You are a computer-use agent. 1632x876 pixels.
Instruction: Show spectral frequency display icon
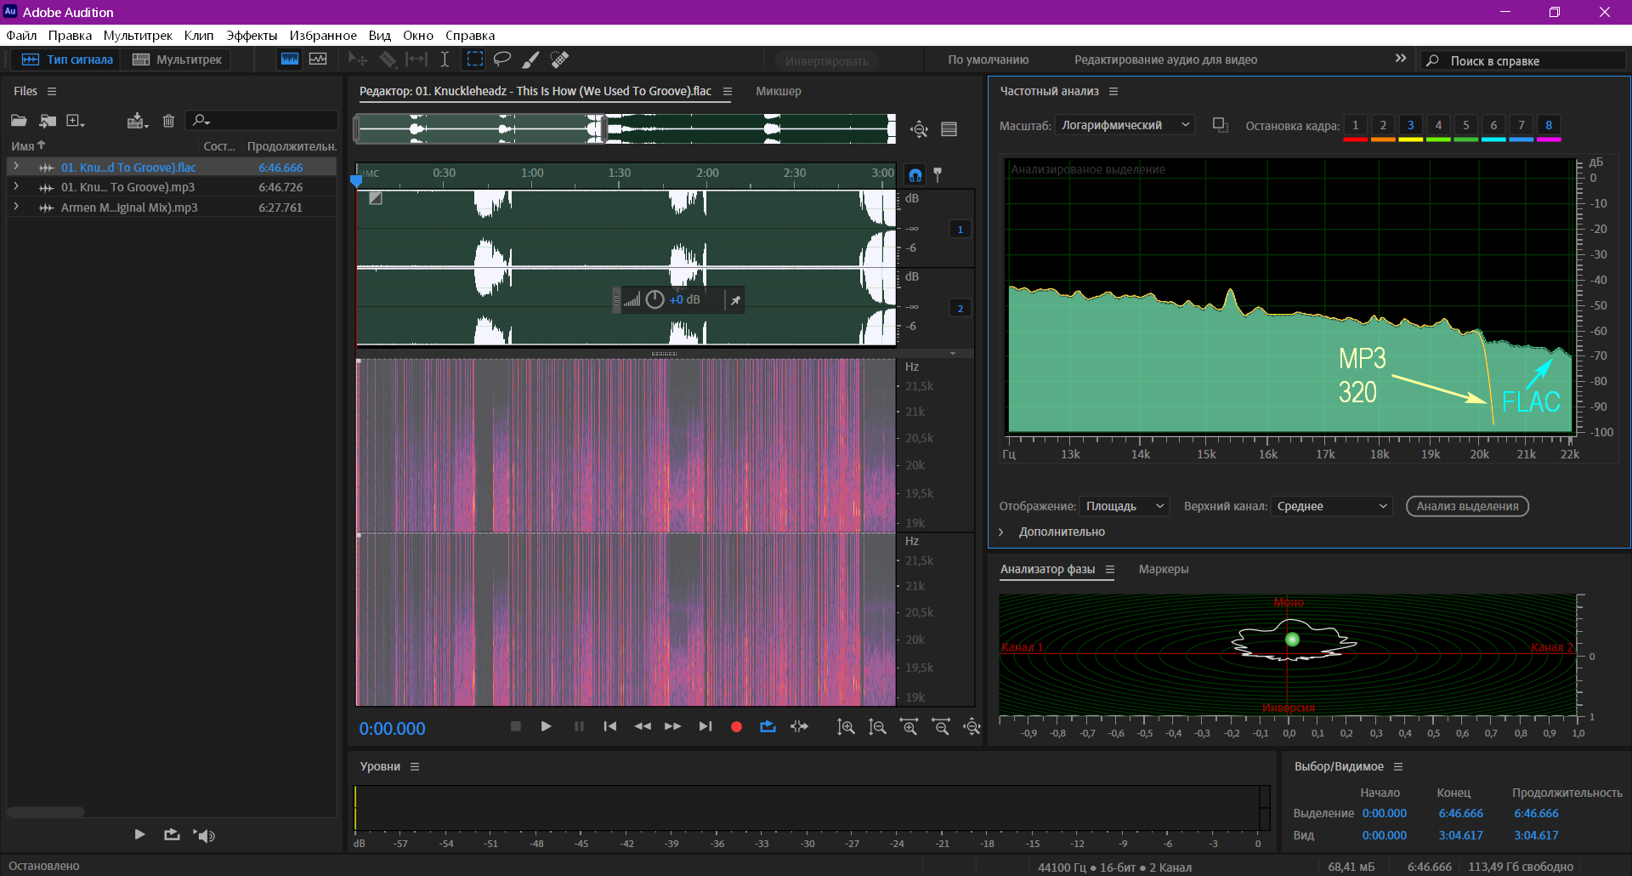click(318, 60)
